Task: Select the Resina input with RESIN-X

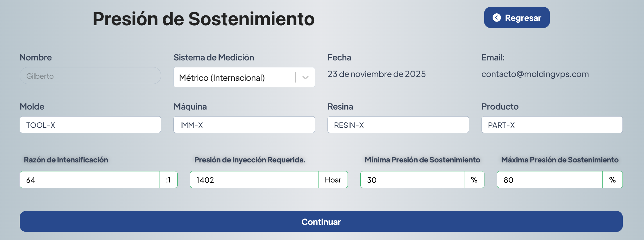Action: [398, 125]
